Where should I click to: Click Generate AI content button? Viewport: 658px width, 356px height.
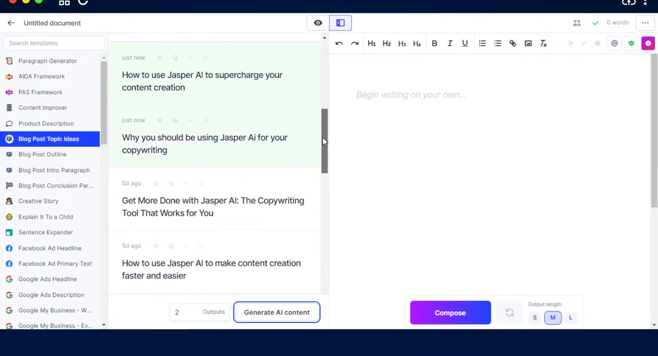(277, 312)
